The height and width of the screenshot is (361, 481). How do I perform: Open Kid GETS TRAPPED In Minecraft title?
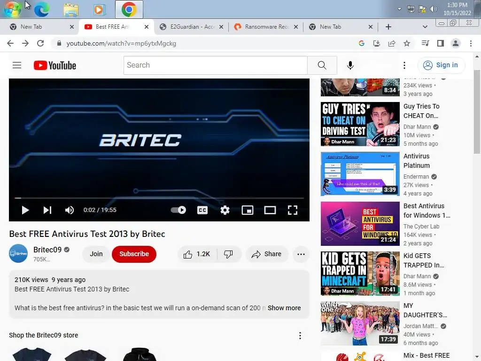[424, 260]
